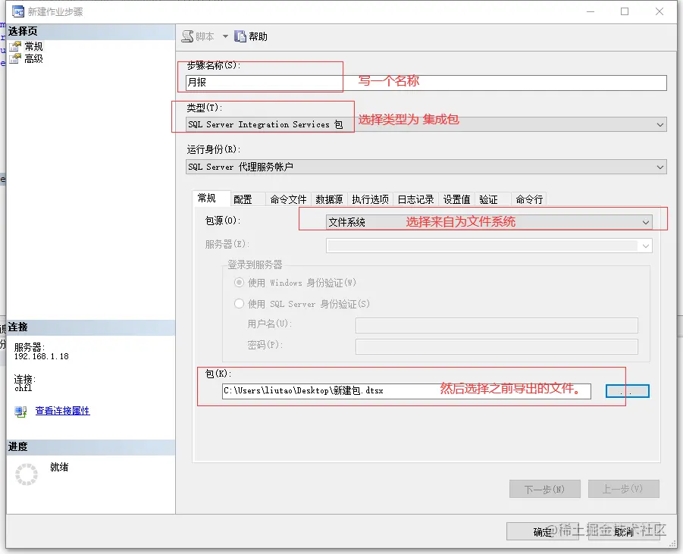Switch to the 命令行 tab
Screen dimensions: 683x554
pos(529,199)
